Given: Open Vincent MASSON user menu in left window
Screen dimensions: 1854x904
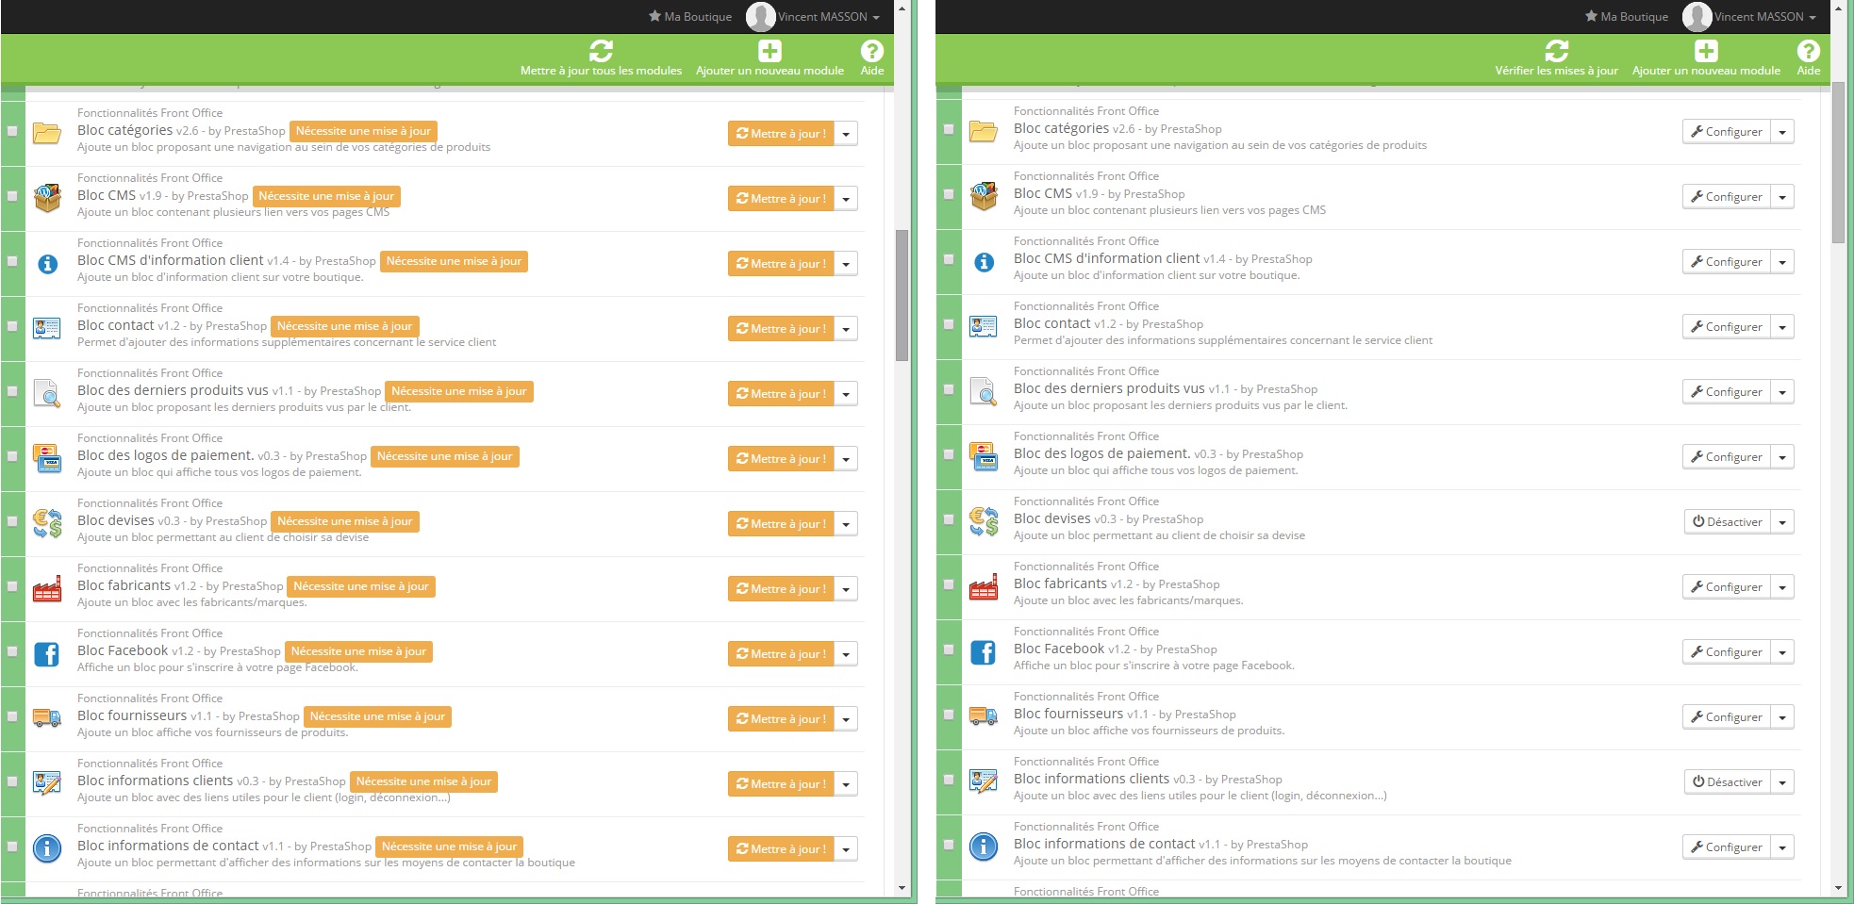Looking at the screenshot, I should point(813,16).
